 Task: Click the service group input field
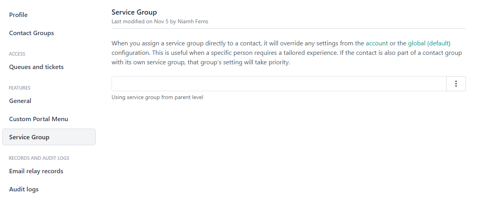pyautogui.click(x=278, y=84)
